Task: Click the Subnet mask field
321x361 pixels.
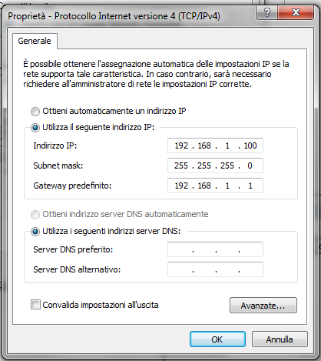Action: (215, 165)
